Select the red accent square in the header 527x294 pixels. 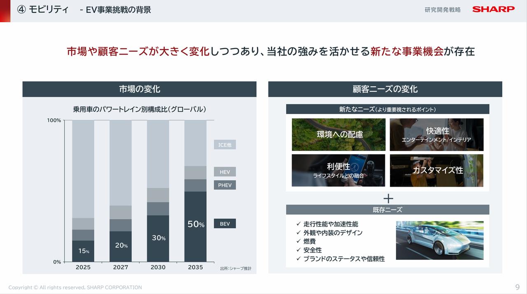4,11
